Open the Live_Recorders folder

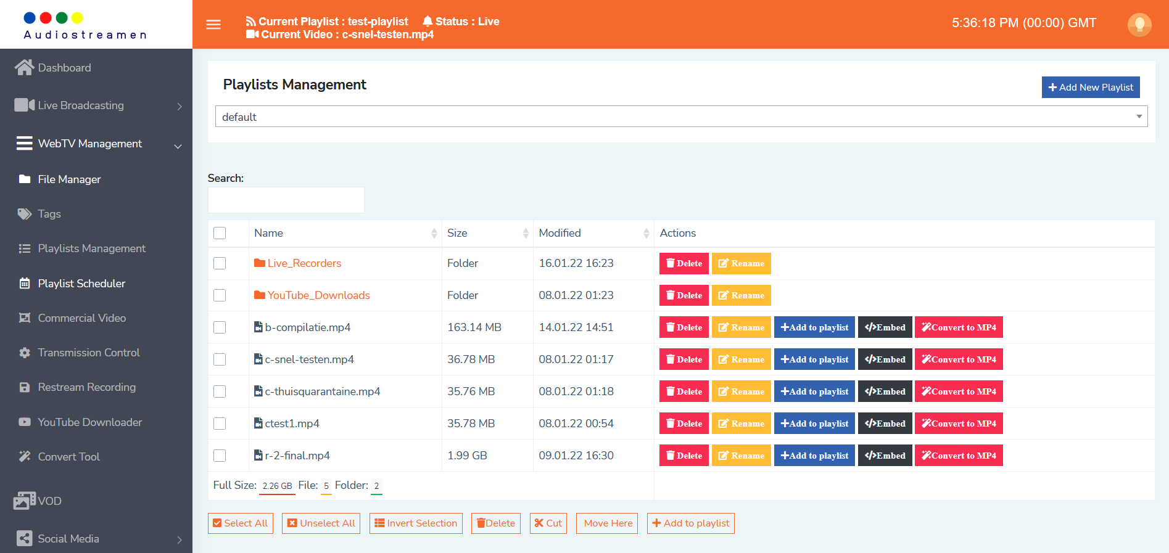pos(304,263)
